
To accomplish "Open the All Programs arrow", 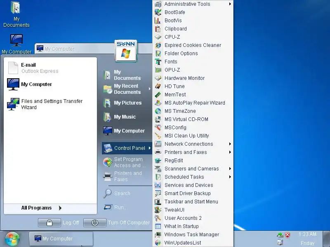I will pos(60,208).
